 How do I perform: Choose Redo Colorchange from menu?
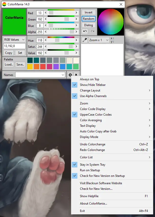(x=112, y=150)
